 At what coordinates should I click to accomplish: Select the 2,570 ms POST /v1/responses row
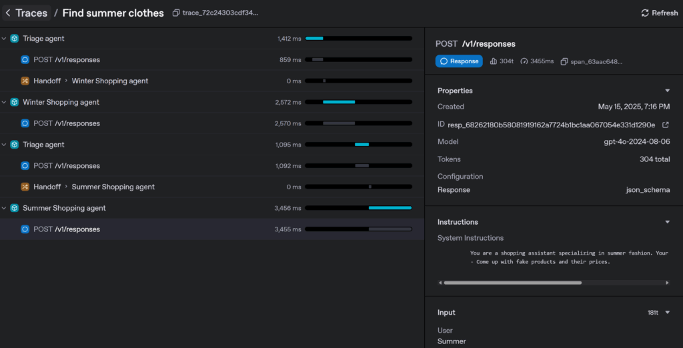point(211,123)
